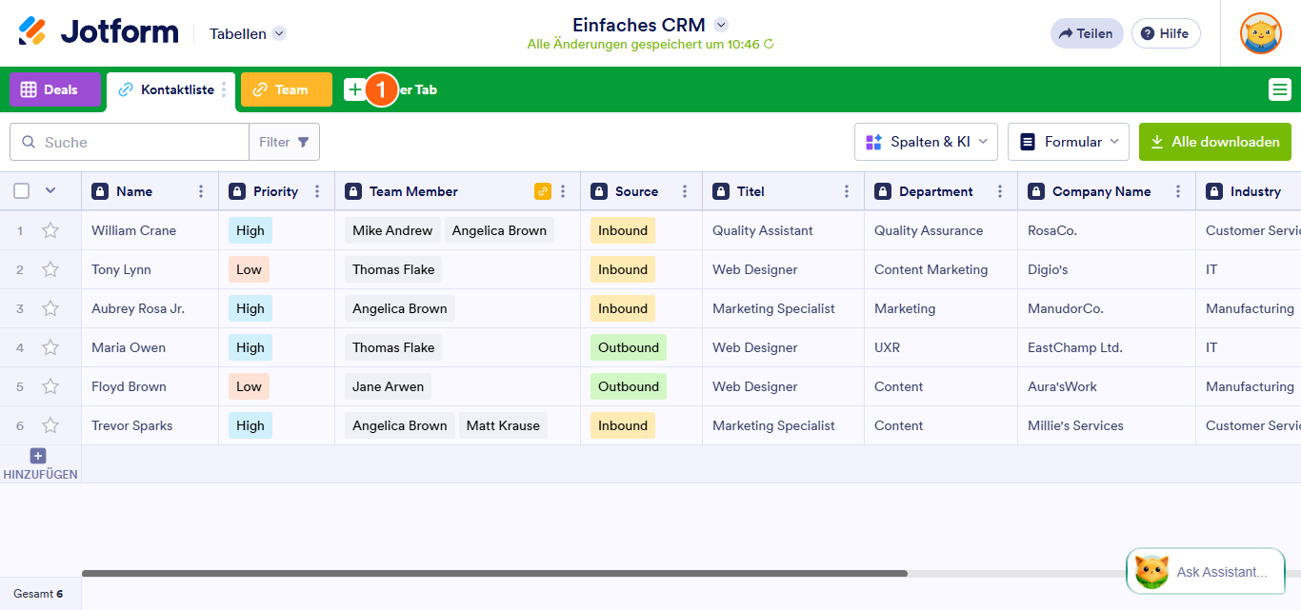The image size is (1301, 610).
Task: Click the lock icon in Industry header
Action: [1214, 191]
